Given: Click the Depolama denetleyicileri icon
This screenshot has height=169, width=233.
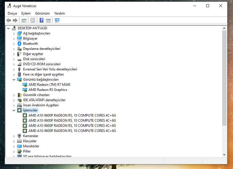Looking at the screenshot, I should tap(19, 49).
